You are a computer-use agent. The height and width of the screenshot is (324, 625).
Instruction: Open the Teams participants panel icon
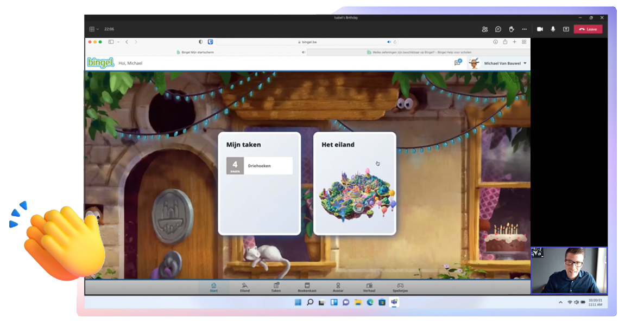click(485, 29)
